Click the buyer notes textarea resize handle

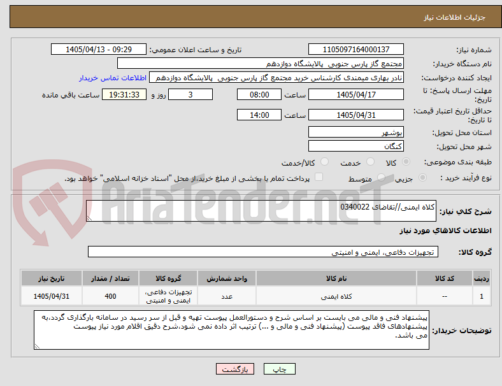point(37,347)
